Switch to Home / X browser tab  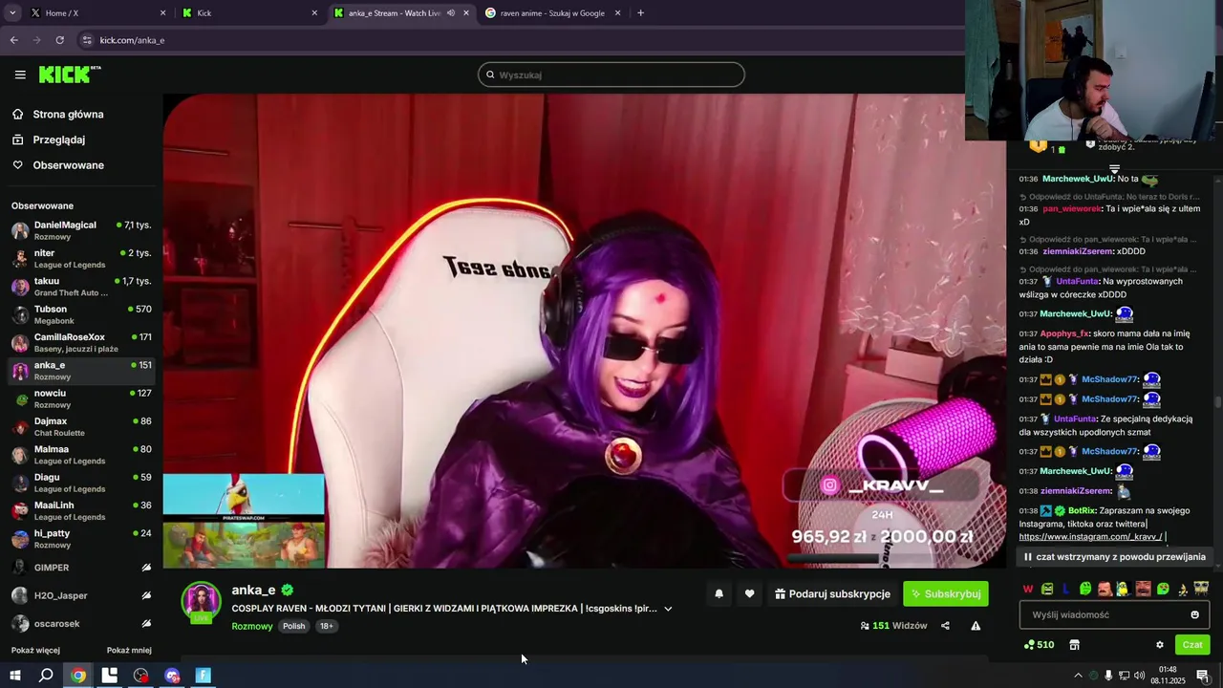pos(96,13)
